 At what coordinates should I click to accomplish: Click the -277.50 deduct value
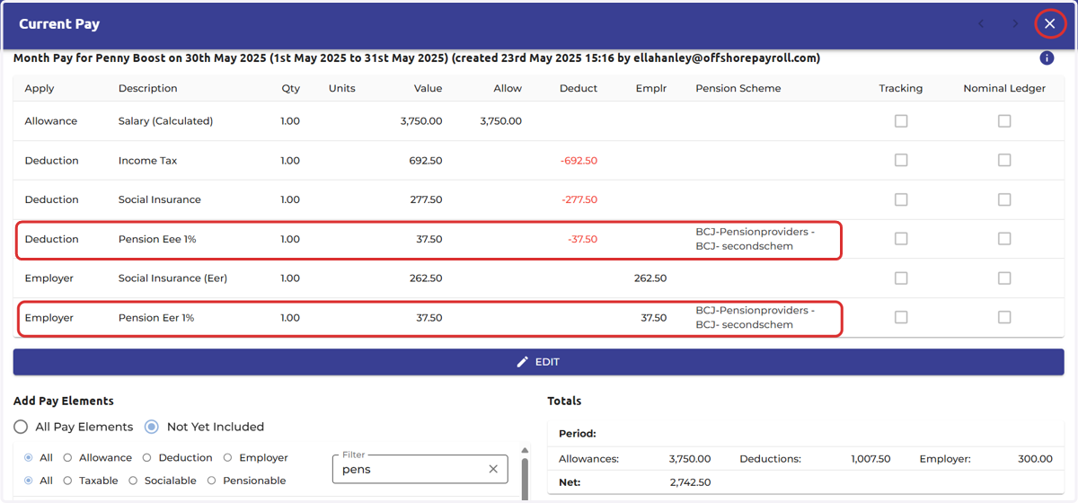(579, 199)
